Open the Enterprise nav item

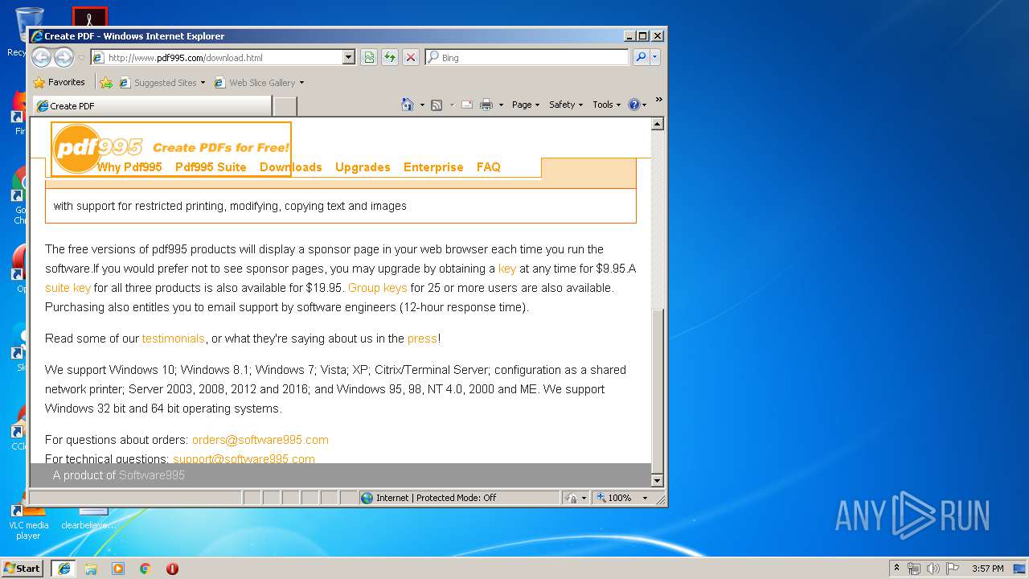433,167
